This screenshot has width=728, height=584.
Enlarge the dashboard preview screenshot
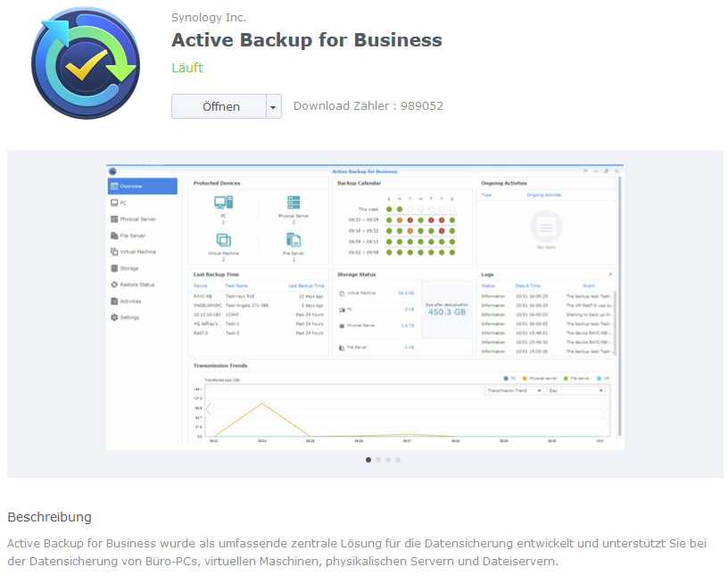coord(365,307)
